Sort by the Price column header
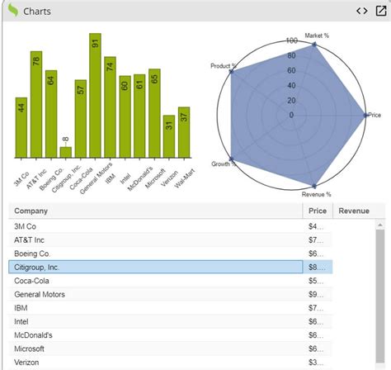 [x=318, y=211]
